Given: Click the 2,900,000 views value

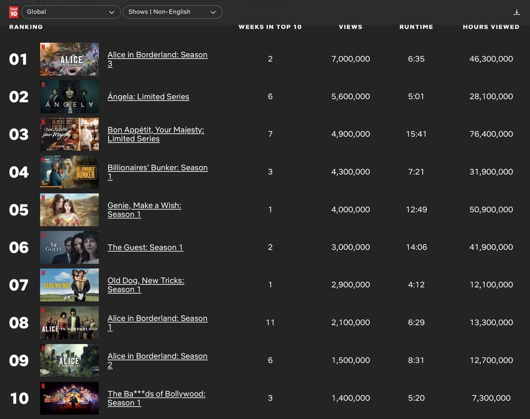Looking at the screenshot, I should coord(351,285).
